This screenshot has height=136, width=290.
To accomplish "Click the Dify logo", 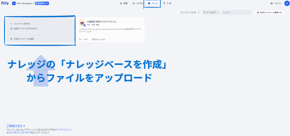I will click(x=5, y=3).
